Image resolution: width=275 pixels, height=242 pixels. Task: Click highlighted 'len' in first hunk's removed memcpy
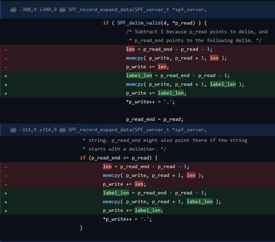pos(214,58)
